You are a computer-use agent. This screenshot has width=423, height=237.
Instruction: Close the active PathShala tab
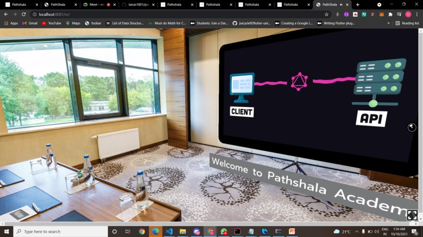pyautogui.click(x=347, y=5)
